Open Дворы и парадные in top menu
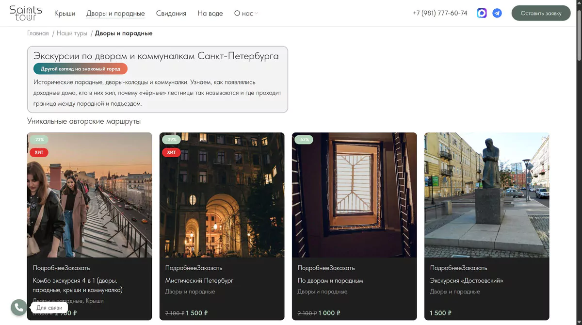 tap(115, 14)
